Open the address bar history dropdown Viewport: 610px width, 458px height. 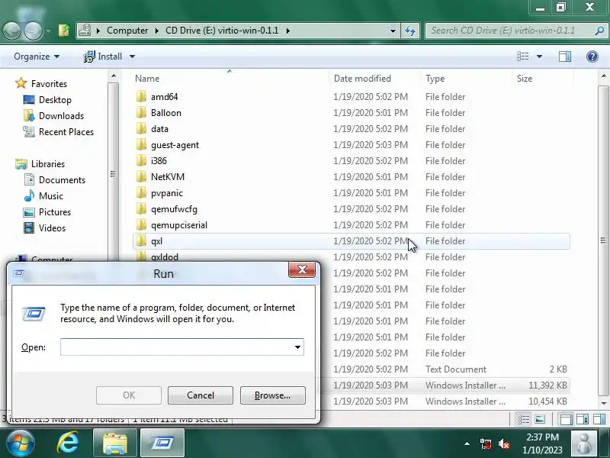(x=393, y=31)
